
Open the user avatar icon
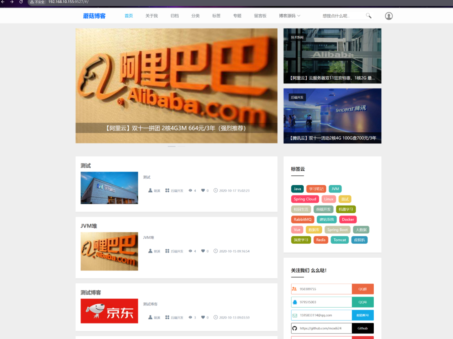[x=388, y=16]
